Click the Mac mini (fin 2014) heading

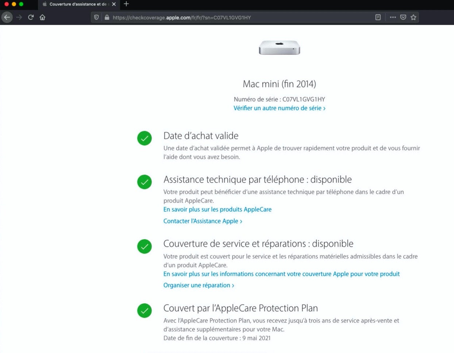click(280, 84)
